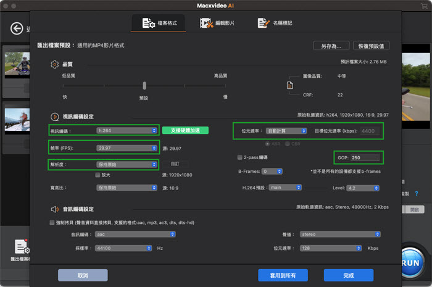The image size is (432, 287).
Task: Click the round RUN button
Action: point(412,262)
